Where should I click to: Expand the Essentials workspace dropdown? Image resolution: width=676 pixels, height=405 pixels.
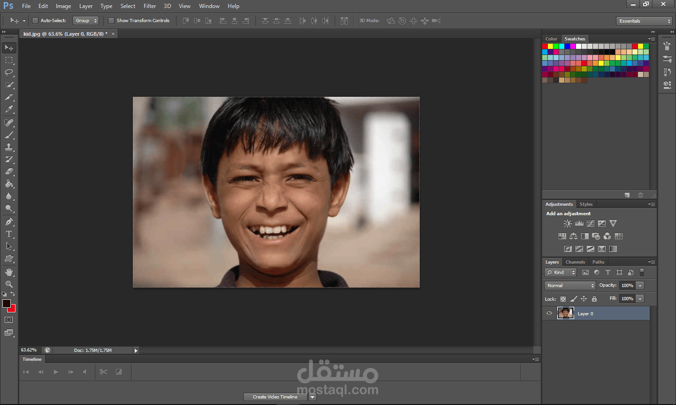pyautogui.click(x=645, y=21)
